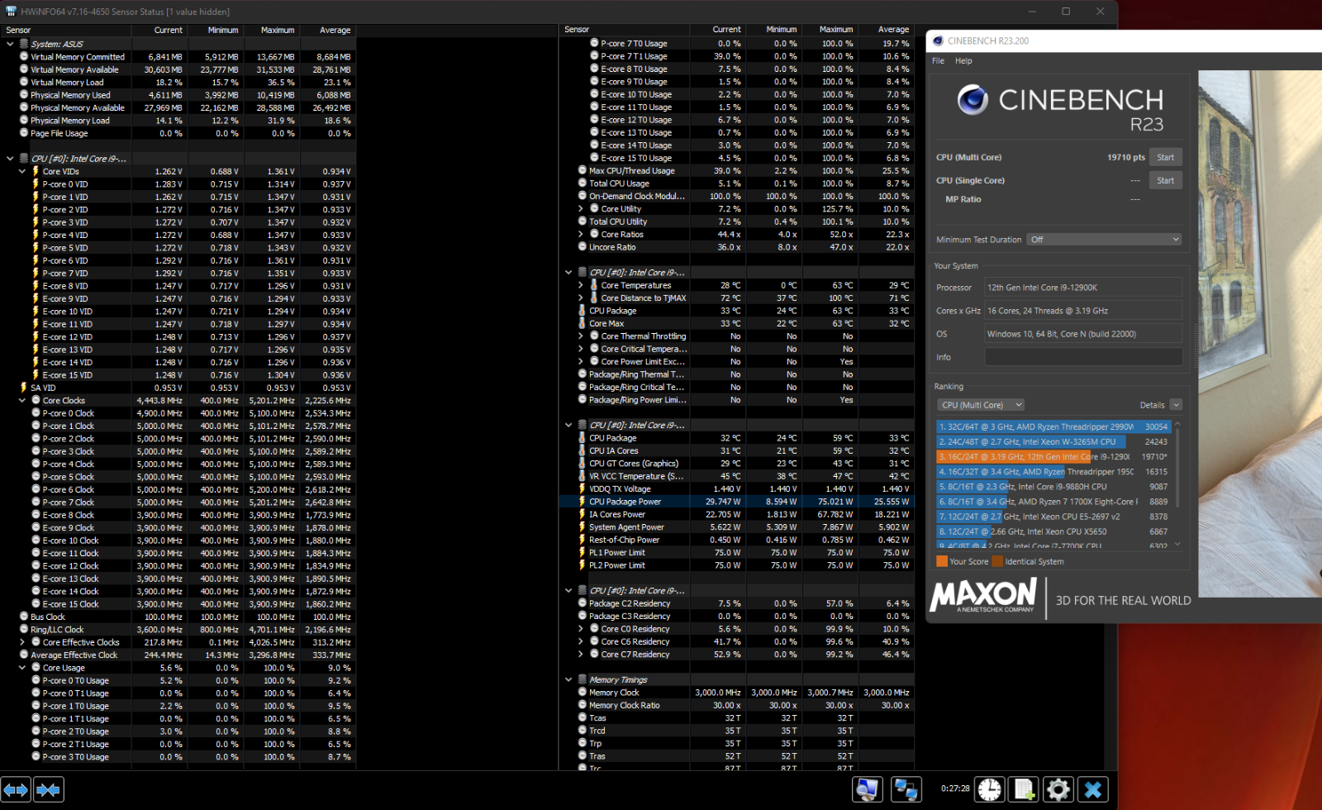Screen dimensions: 1322x810
Task: Collapse the Core Usage tree node
Action: coord(22,668)
